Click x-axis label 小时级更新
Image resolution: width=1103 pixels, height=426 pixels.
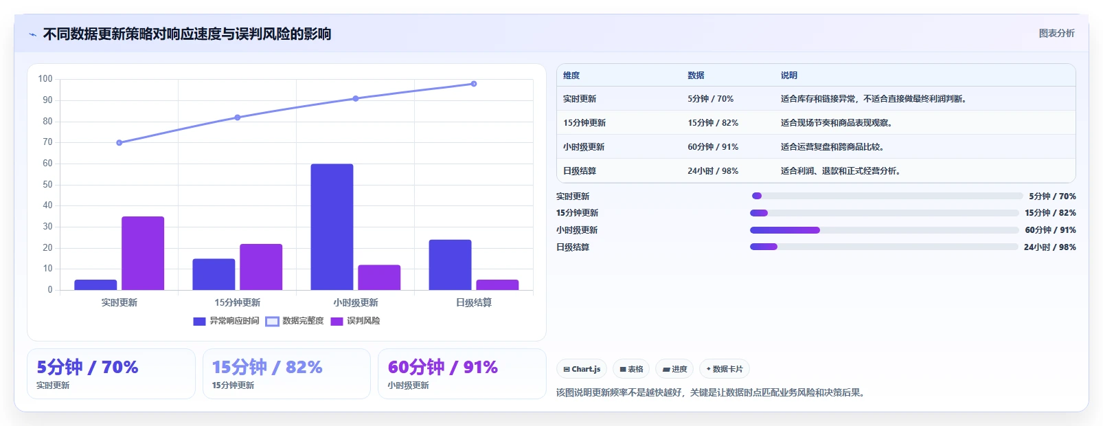[356, 302]
